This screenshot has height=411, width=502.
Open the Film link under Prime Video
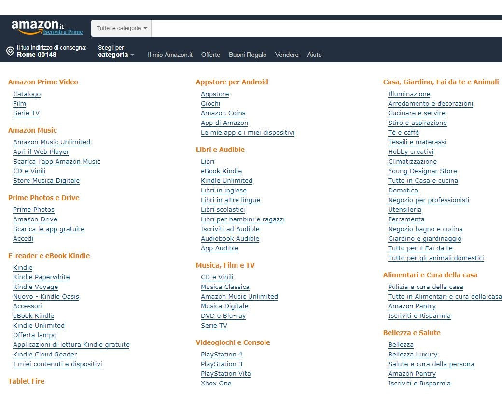pyautogui.click(x=19, y=104)
